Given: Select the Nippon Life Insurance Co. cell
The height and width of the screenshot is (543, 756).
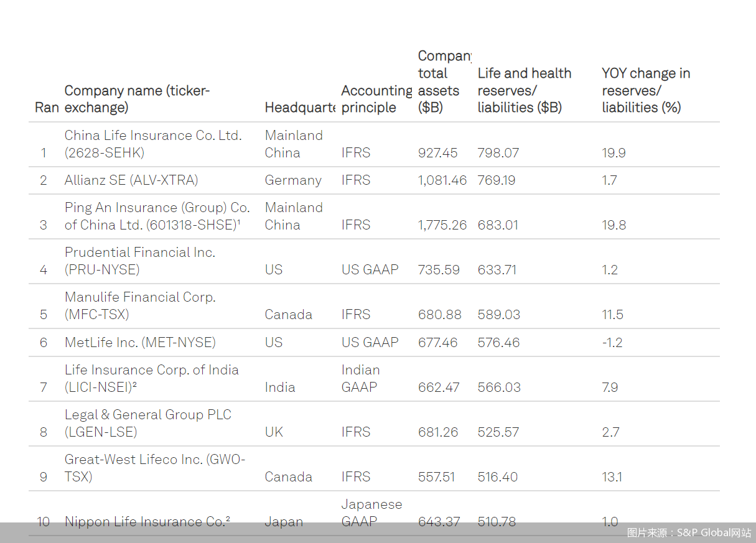Looking at the screenshot, I should point(147,522).
